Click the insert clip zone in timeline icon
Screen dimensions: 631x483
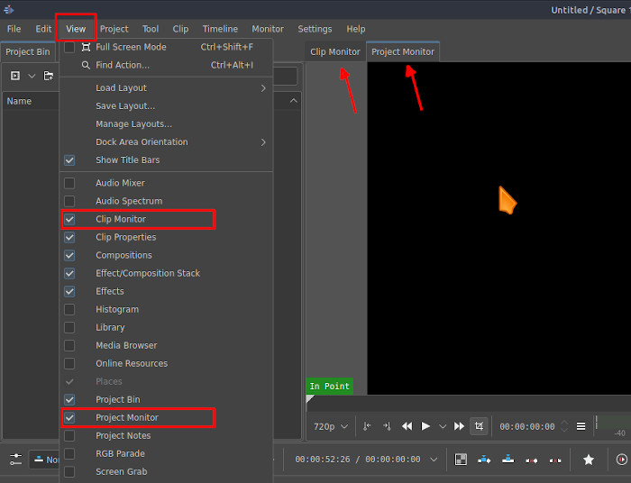coord(484,460)
